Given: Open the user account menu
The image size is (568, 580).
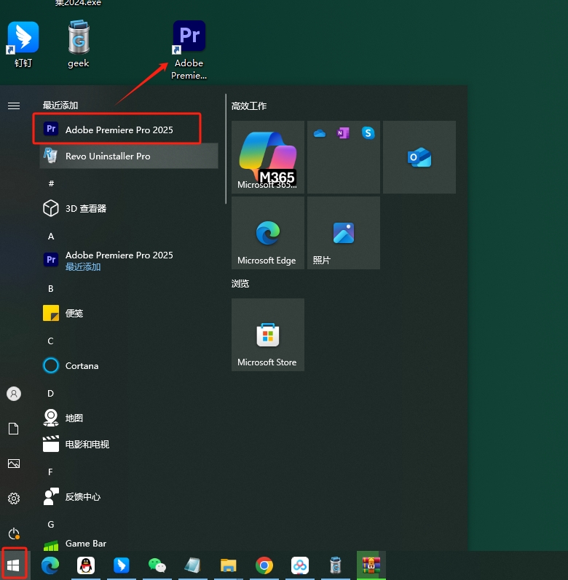Looking at the screenshot, I should (14, 394).
